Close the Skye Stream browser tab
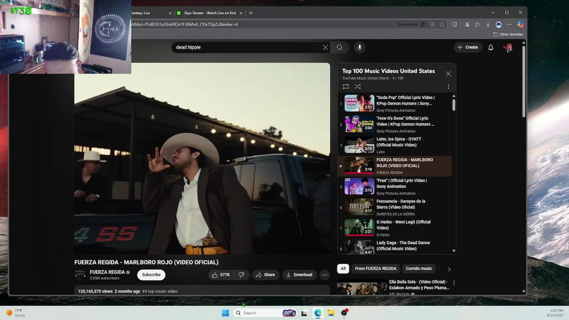The width and height of the screenshot is (569, 320). (x=241, y=13)
